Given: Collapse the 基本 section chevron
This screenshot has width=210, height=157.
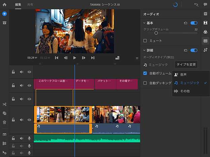Looking at the screenshot, I should click(144, 23).
